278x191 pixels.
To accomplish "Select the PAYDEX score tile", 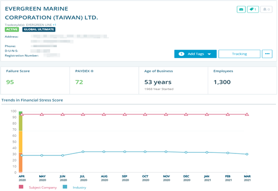I will tap(104, 80).
